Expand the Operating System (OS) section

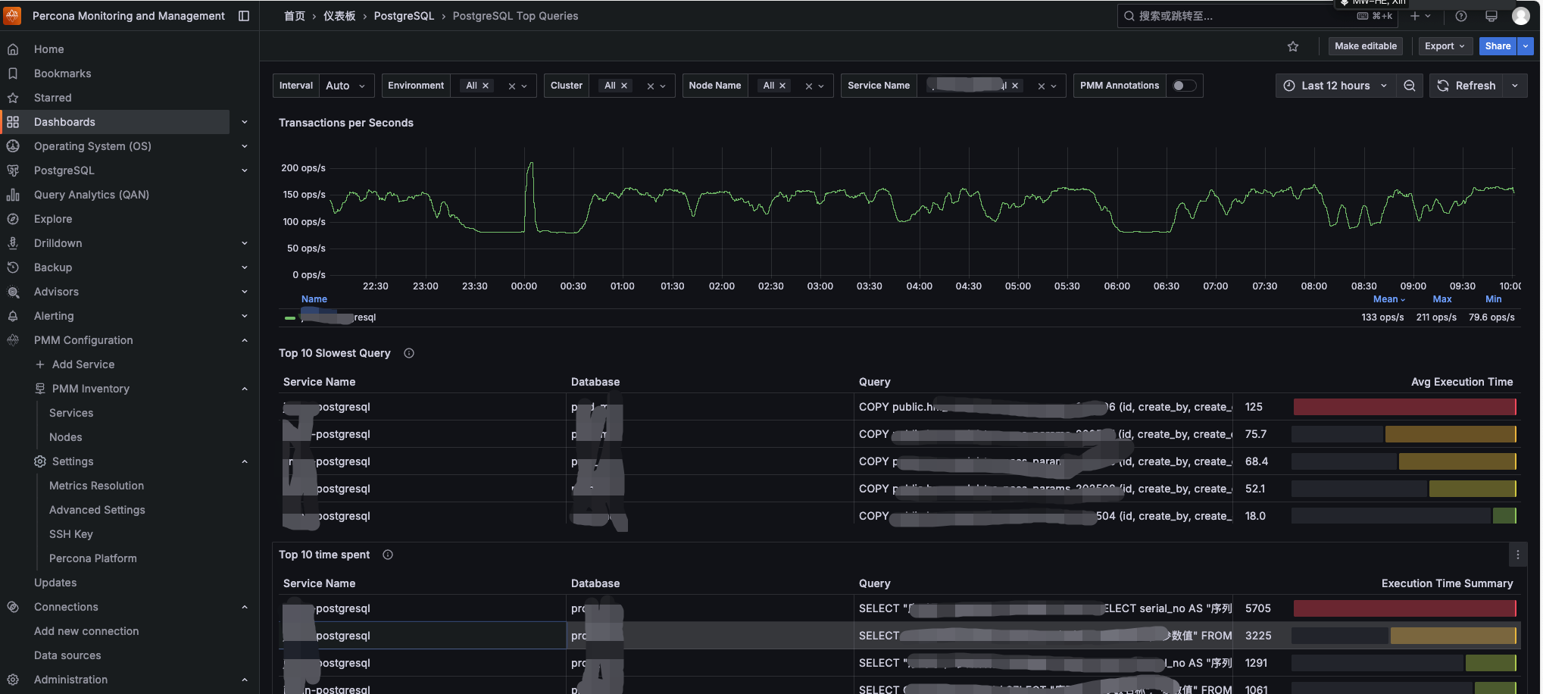(244, 146)
